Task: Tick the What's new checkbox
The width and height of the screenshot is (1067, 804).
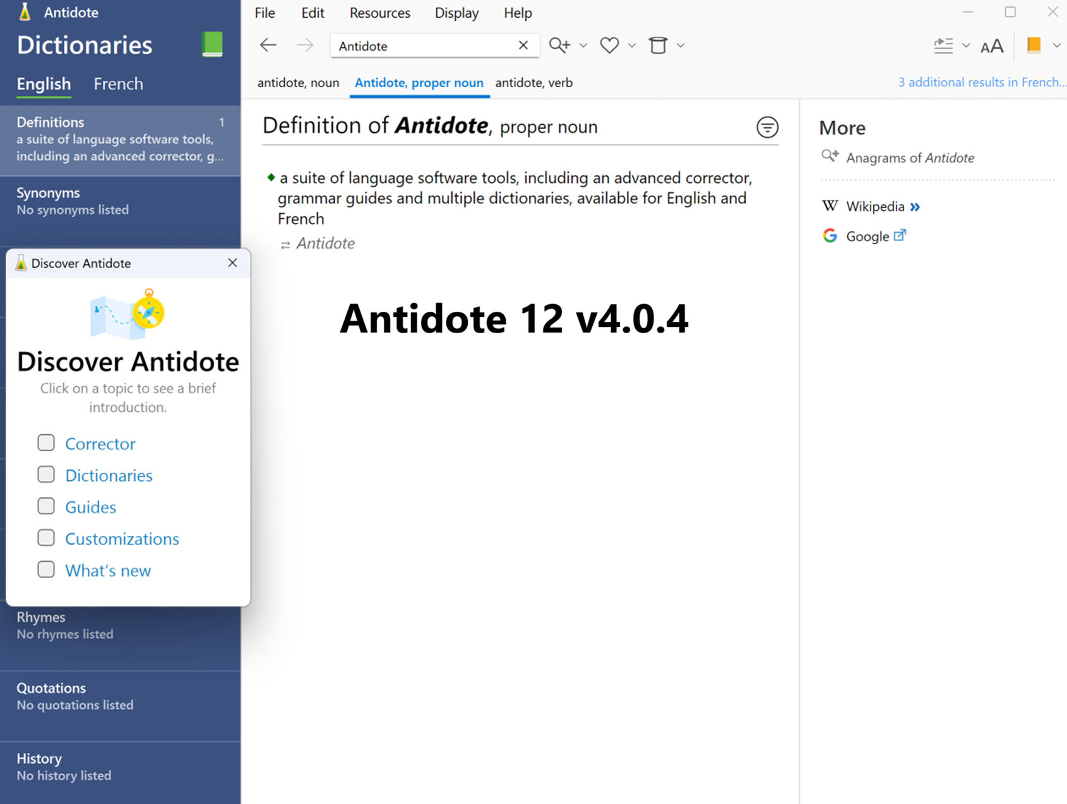Action: [x=46, y=569]
